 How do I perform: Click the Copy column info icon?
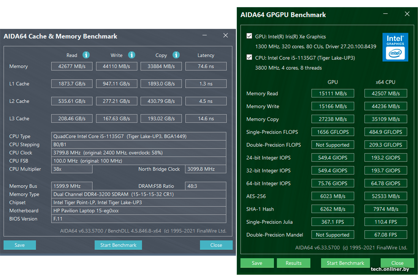point(176,55)
